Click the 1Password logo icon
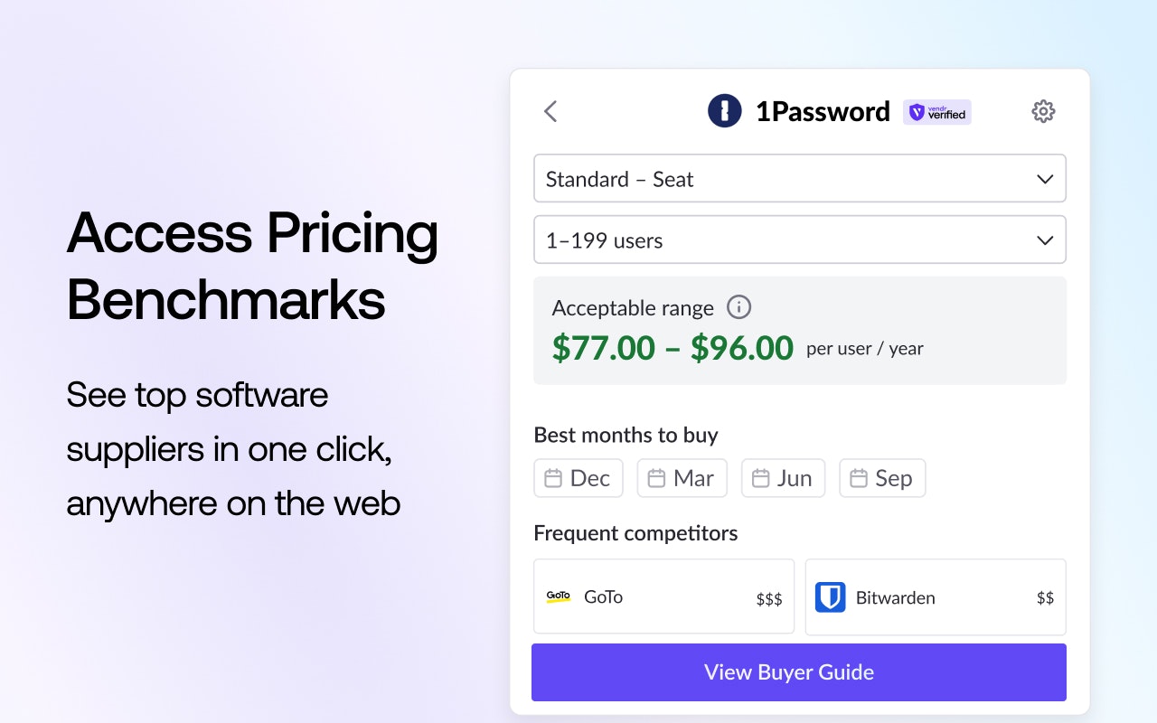1157x723 pixels. 724,111
